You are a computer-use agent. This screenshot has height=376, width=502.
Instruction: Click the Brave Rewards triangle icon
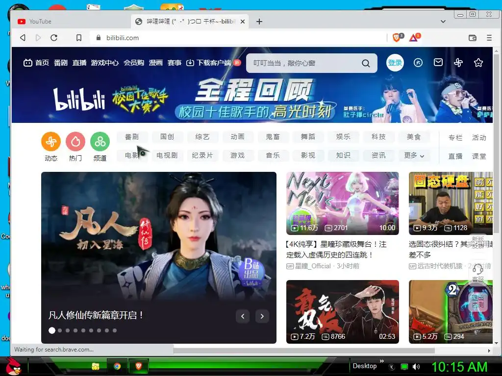click(414, 38)
